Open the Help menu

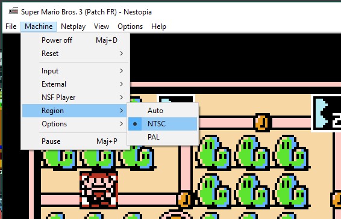(159, 26)
